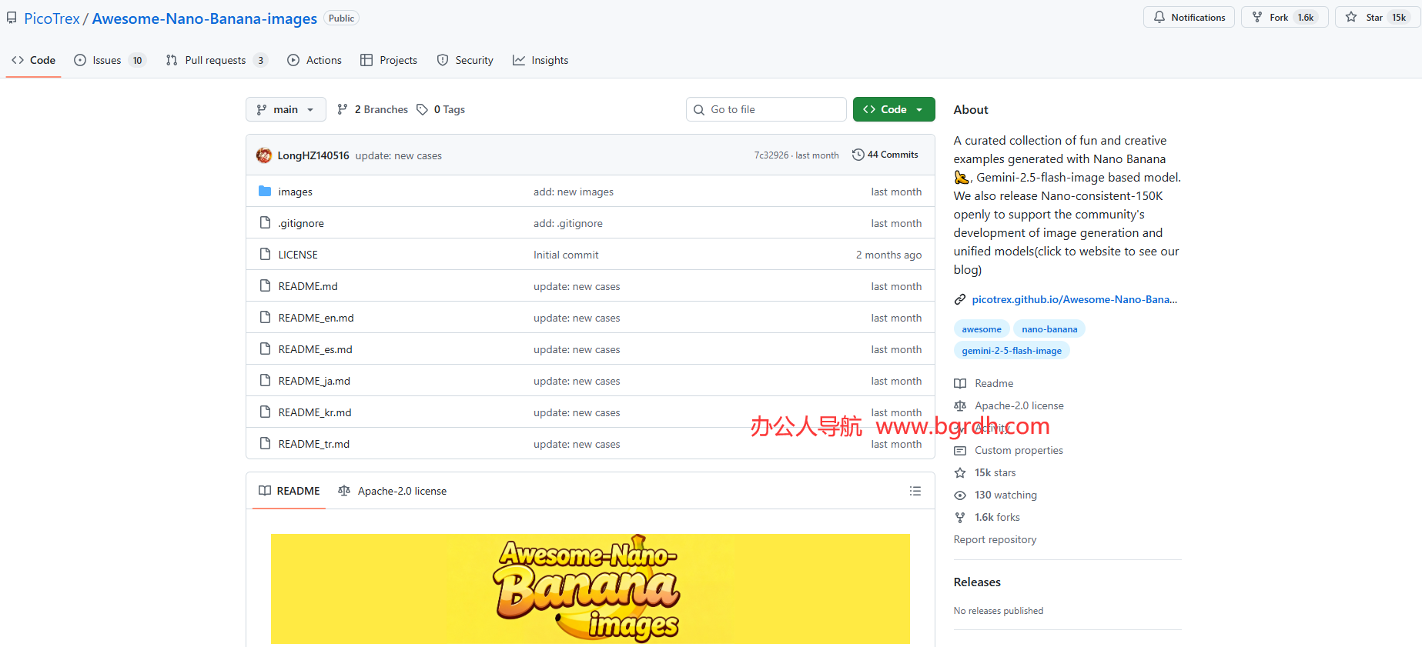
Task: Click the LongHZ140516 avatar image
Action: tap(264, 155)
